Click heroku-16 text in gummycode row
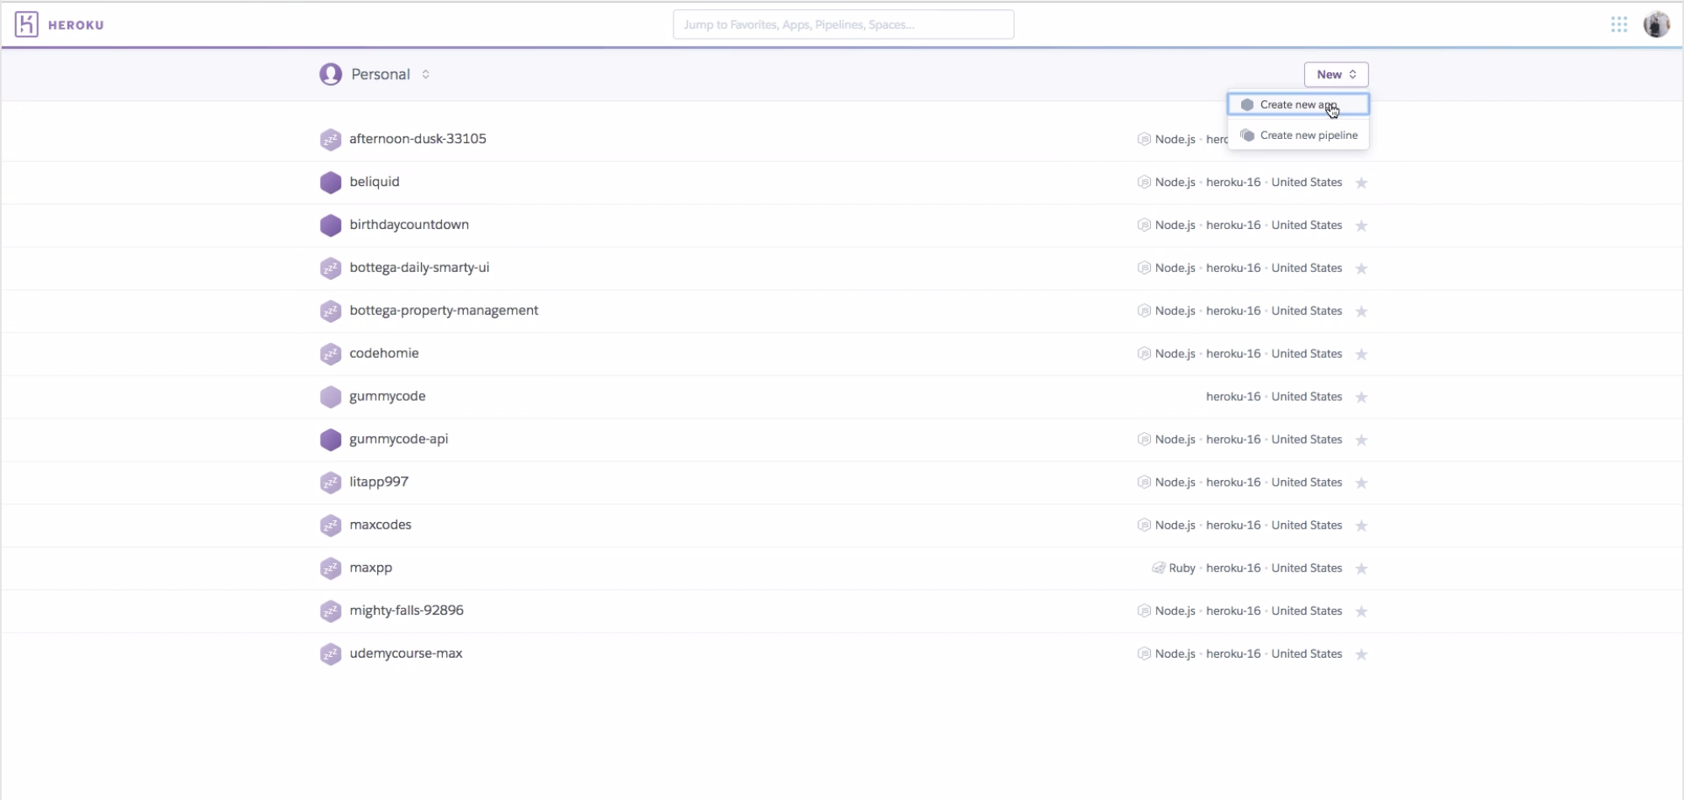This screenshot has height=800, width=1684. (1233, 397)
